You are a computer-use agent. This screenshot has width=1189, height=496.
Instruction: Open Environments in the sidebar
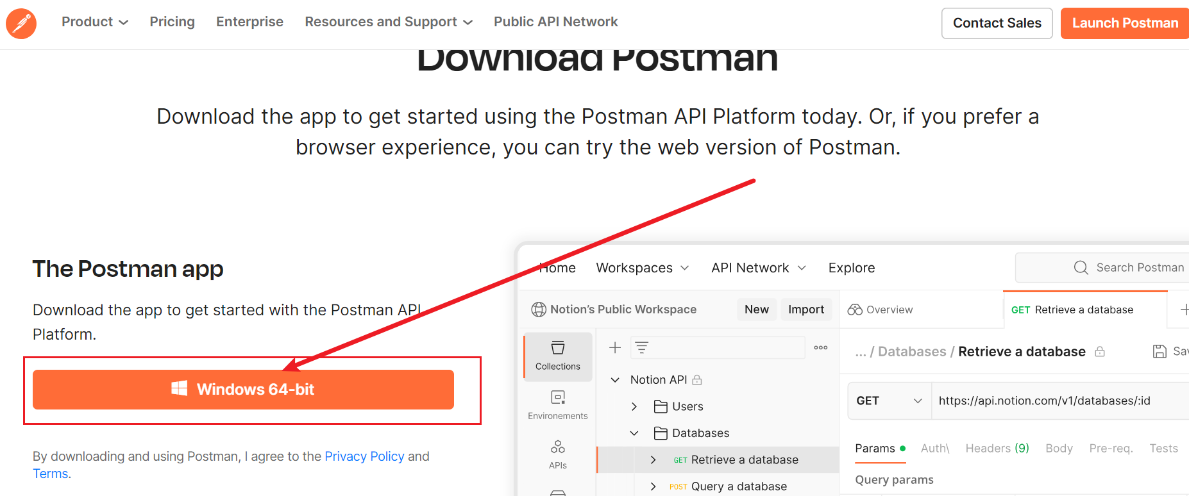tap(558, 405)
